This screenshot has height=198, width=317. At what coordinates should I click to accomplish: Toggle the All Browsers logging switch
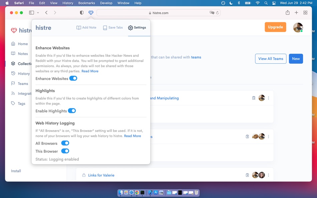point(65,143)
